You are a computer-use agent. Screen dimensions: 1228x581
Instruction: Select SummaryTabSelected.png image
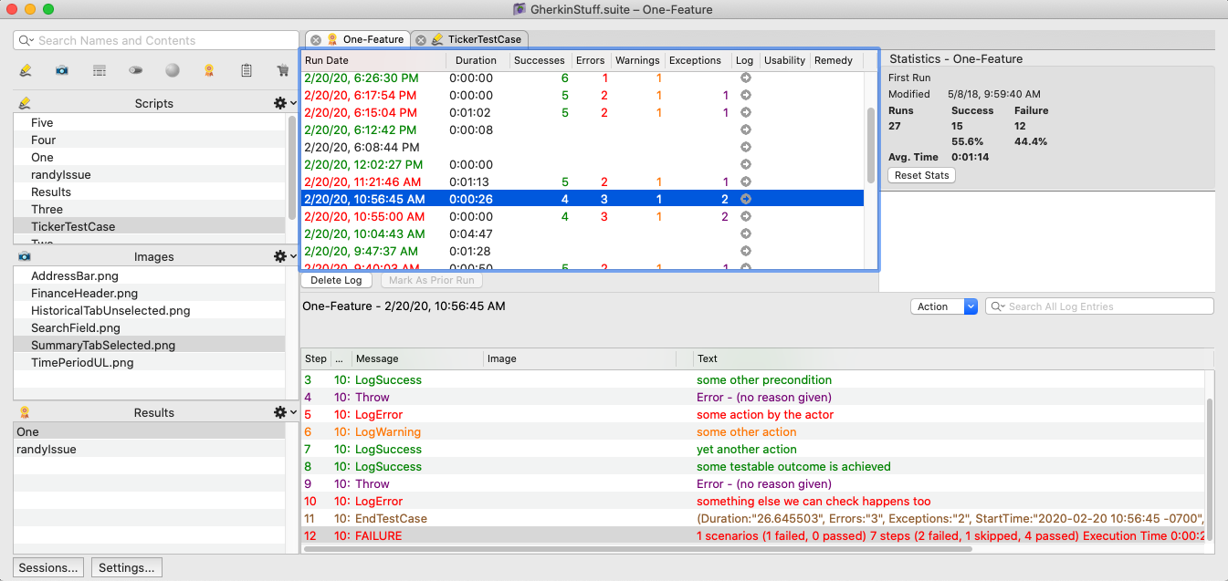pos(155,346)
